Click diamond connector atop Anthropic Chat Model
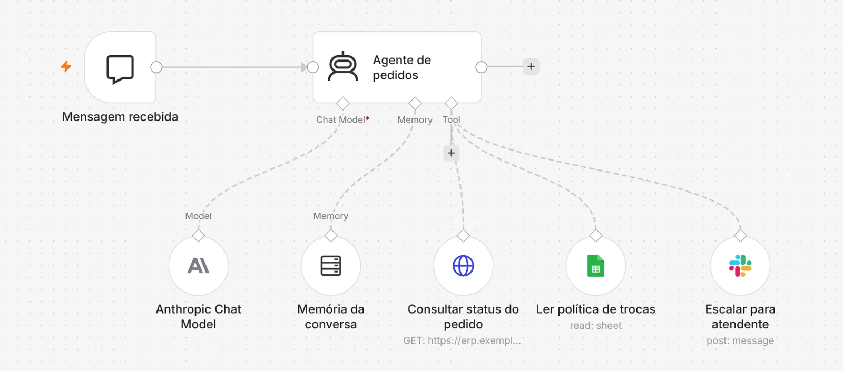This screenshot has width=843, height=371. pos(199,236)
